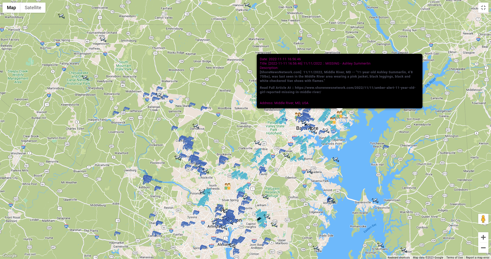
Task: Open the Google logo link
Action: [x=10, y=255]
